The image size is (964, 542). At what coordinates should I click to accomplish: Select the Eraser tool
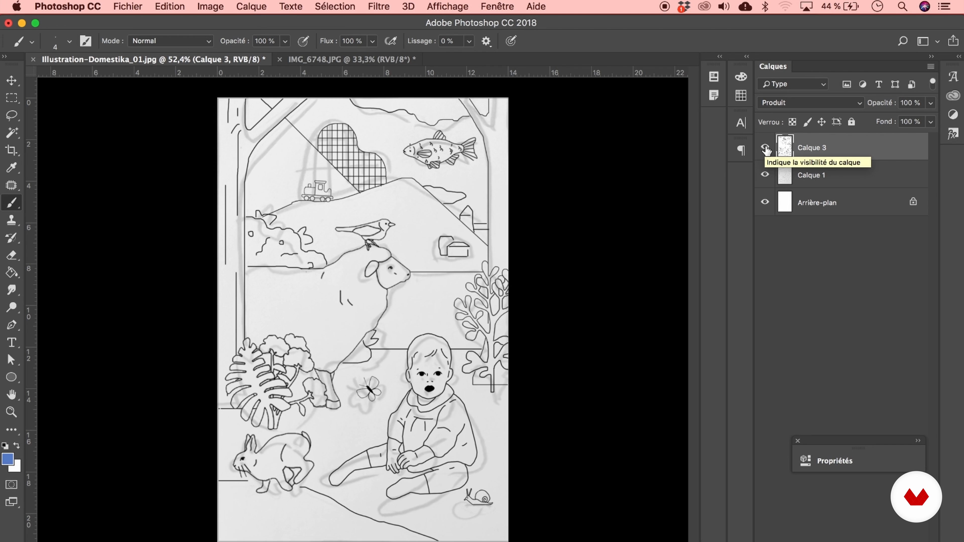point(11,255)
